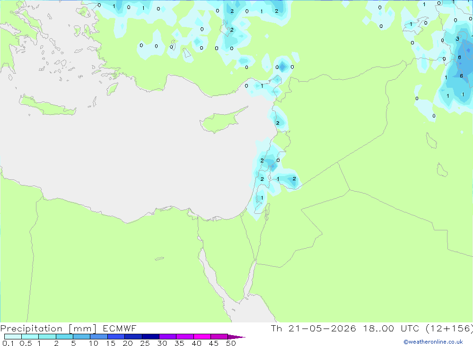Click the '10' legend scale label
Viewport: 473px width, 346px height.
(x=94, y=343)
